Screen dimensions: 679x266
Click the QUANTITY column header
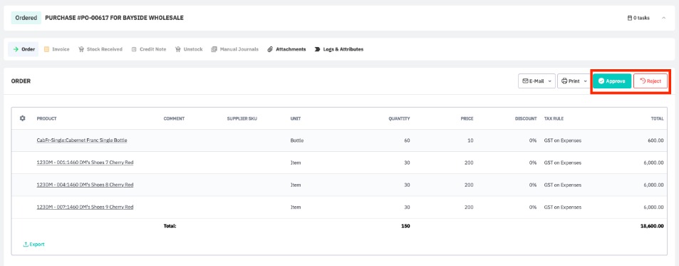[399, 118]
